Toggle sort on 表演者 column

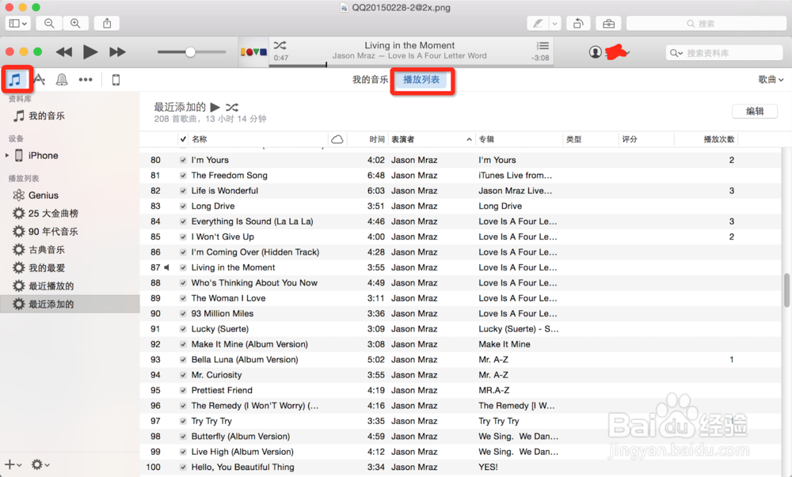(431, 139)
